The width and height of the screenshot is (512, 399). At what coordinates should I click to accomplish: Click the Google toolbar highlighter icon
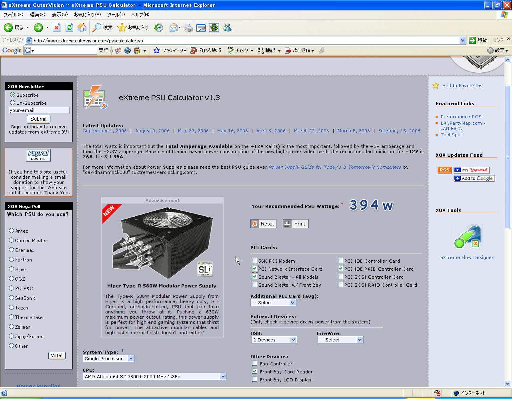(322, 50)
